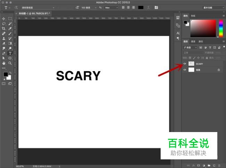Select the Zoom magnifier tool
Viewport: 226px width, 168px height.
tap(10, 63)
